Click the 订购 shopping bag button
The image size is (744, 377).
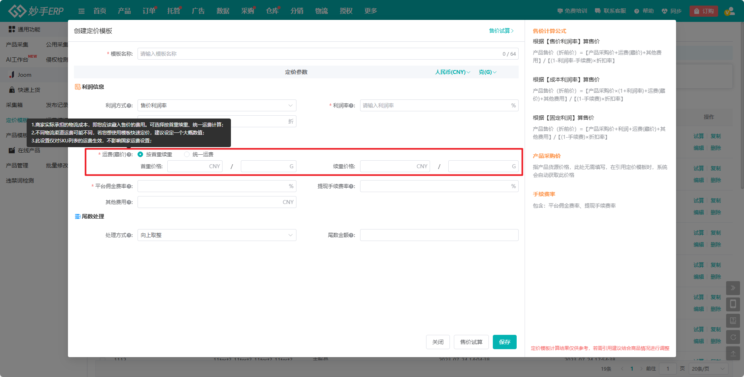click(x=704, y=11)
